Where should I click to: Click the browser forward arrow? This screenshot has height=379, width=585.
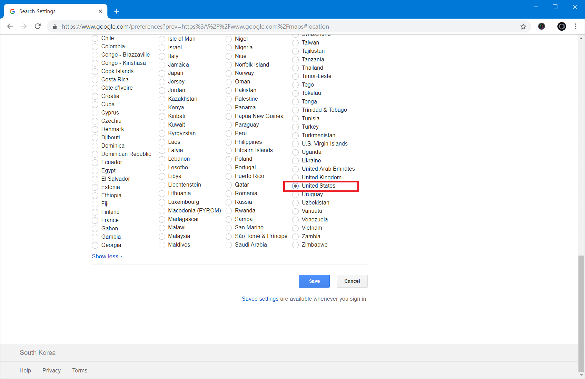click(x=24, y=27)
